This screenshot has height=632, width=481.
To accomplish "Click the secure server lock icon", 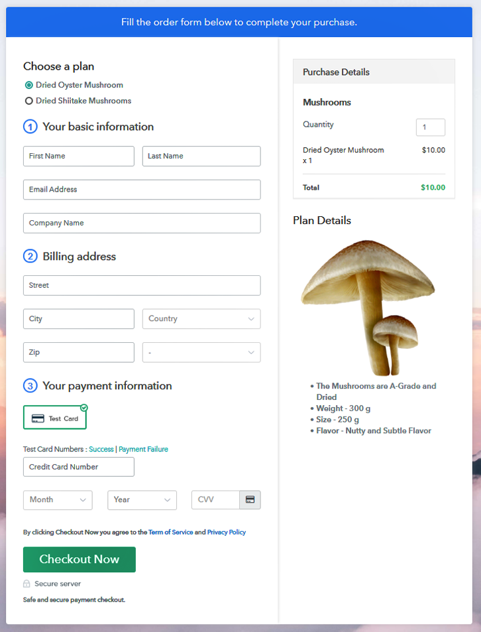I will click(27, 584).
